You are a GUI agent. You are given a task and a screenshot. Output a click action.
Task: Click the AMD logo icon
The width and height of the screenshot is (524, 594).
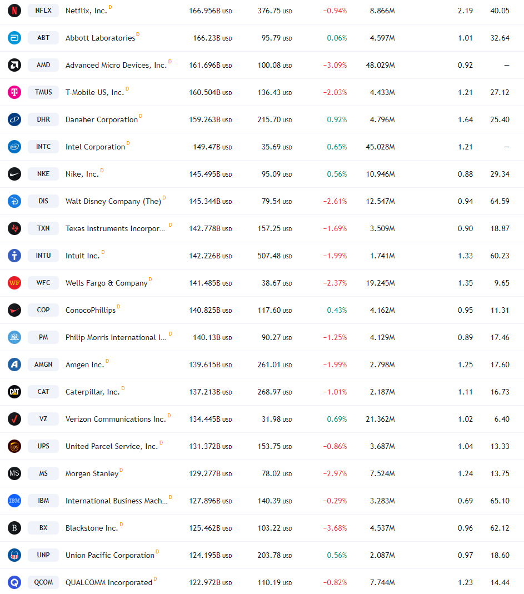click(x=14, y=65)
